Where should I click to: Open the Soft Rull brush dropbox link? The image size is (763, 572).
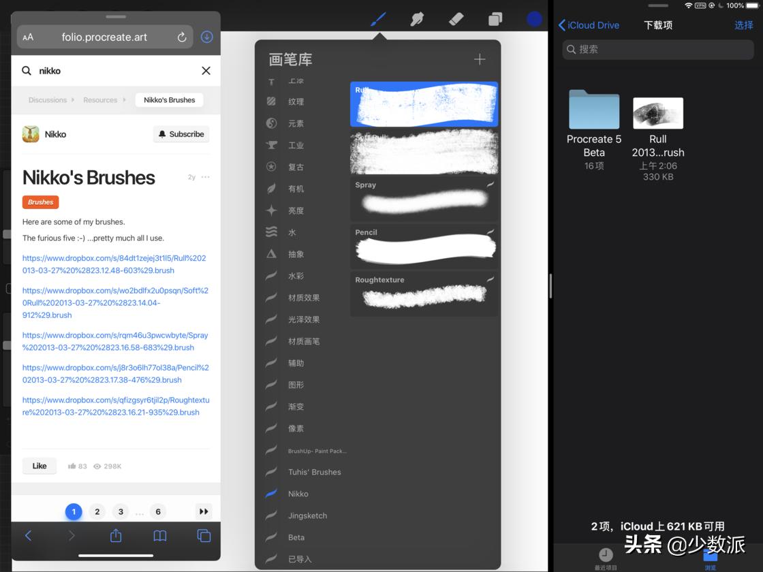pos(115,302)
